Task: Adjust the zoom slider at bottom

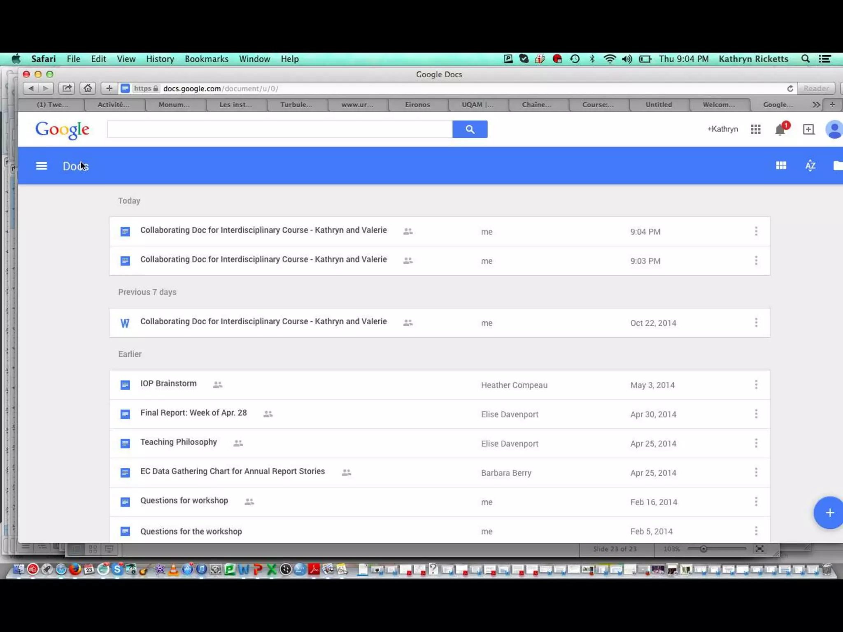Action: point(703,549)
